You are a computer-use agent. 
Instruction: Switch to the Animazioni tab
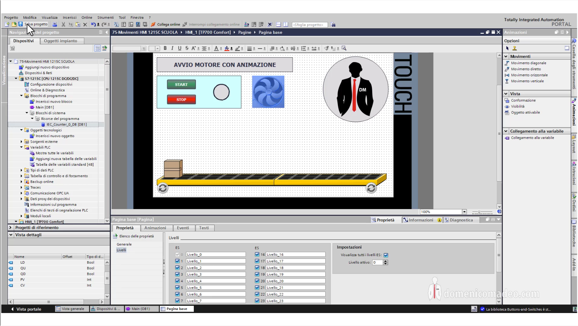156,228
